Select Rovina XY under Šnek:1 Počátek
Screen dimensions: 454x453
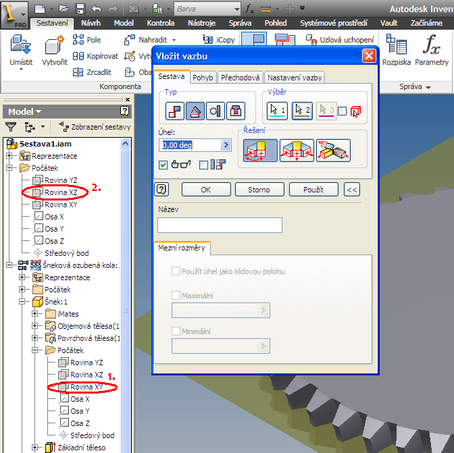click(x=81, y=387)
